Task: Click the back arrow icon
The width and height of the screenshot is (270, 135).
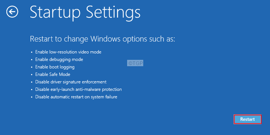Action: 12,12
